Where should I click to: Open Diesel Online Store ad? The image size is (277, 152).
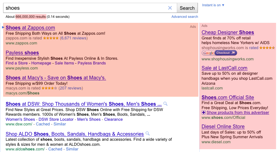(x=223, y=126)
